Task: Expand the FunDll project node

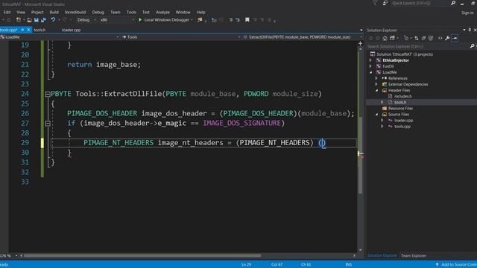Action: (370, 66)
